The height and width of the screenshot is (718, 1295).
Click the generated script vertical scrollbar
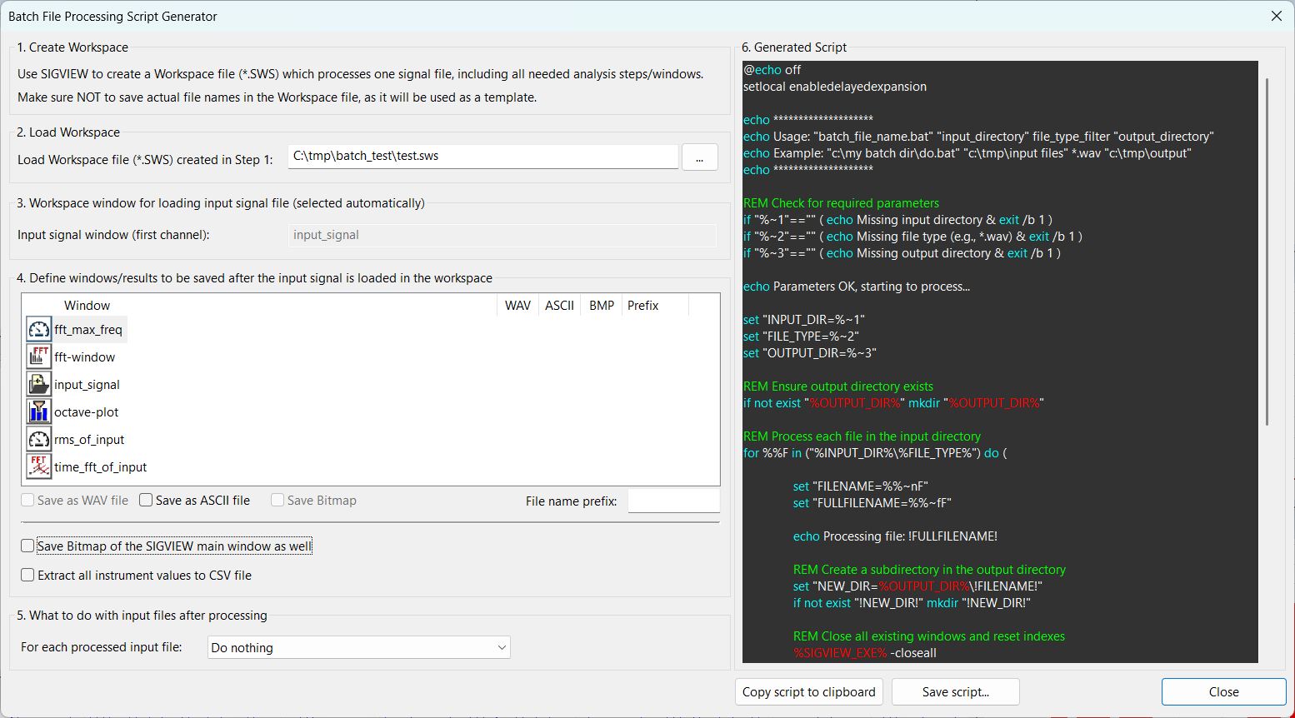tap(1267, 250)
